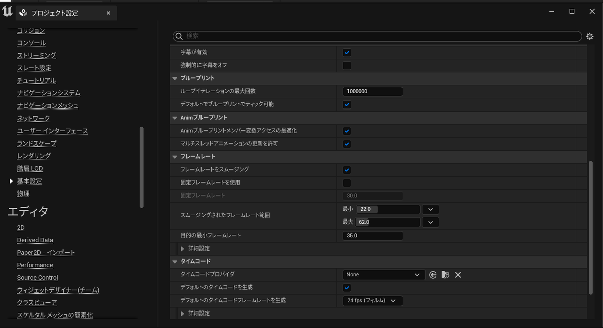Collapse the タイムコード section
Viewport: 603px width, 328px height.
point(175,262)
